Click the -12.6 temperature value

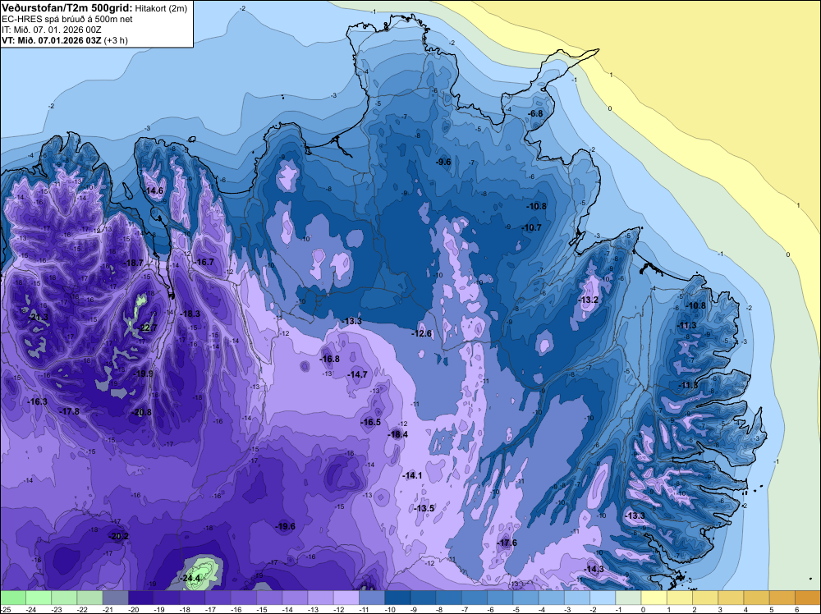point(422,333)
